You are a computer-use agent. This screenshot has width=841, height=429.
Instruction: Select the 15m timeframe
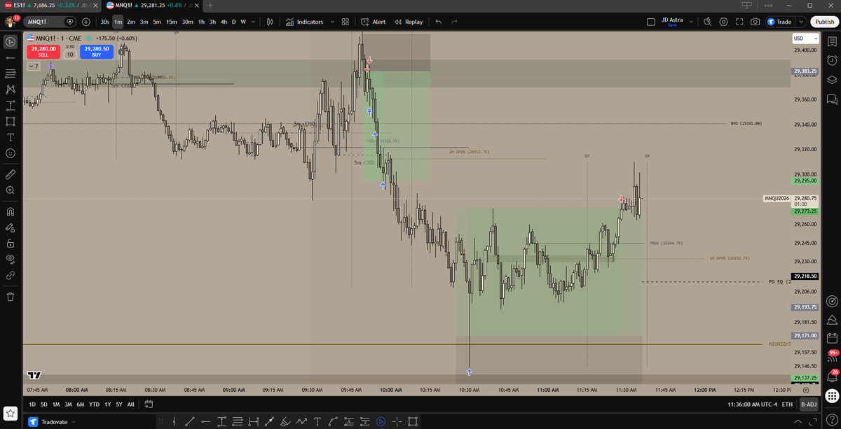pyautogui.click(x=171, y=22)
